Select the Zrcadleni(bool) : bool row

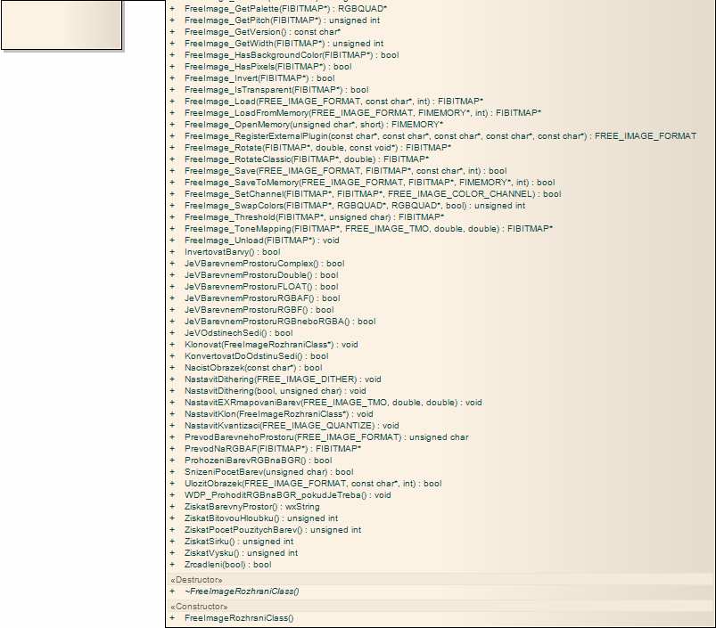228,565
